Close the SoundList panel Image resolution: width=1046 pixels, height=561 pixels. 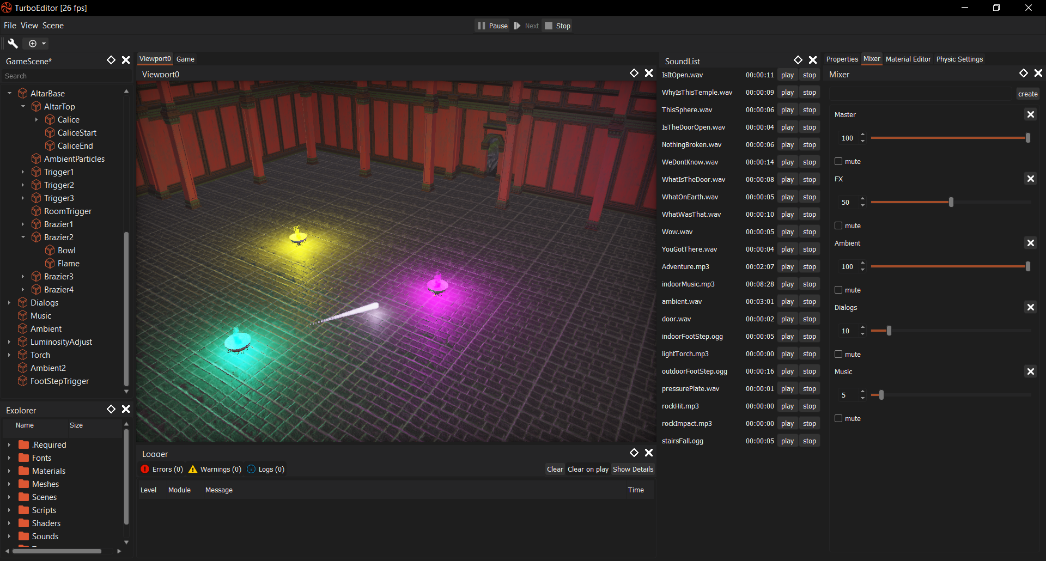[x=813, y=60]
